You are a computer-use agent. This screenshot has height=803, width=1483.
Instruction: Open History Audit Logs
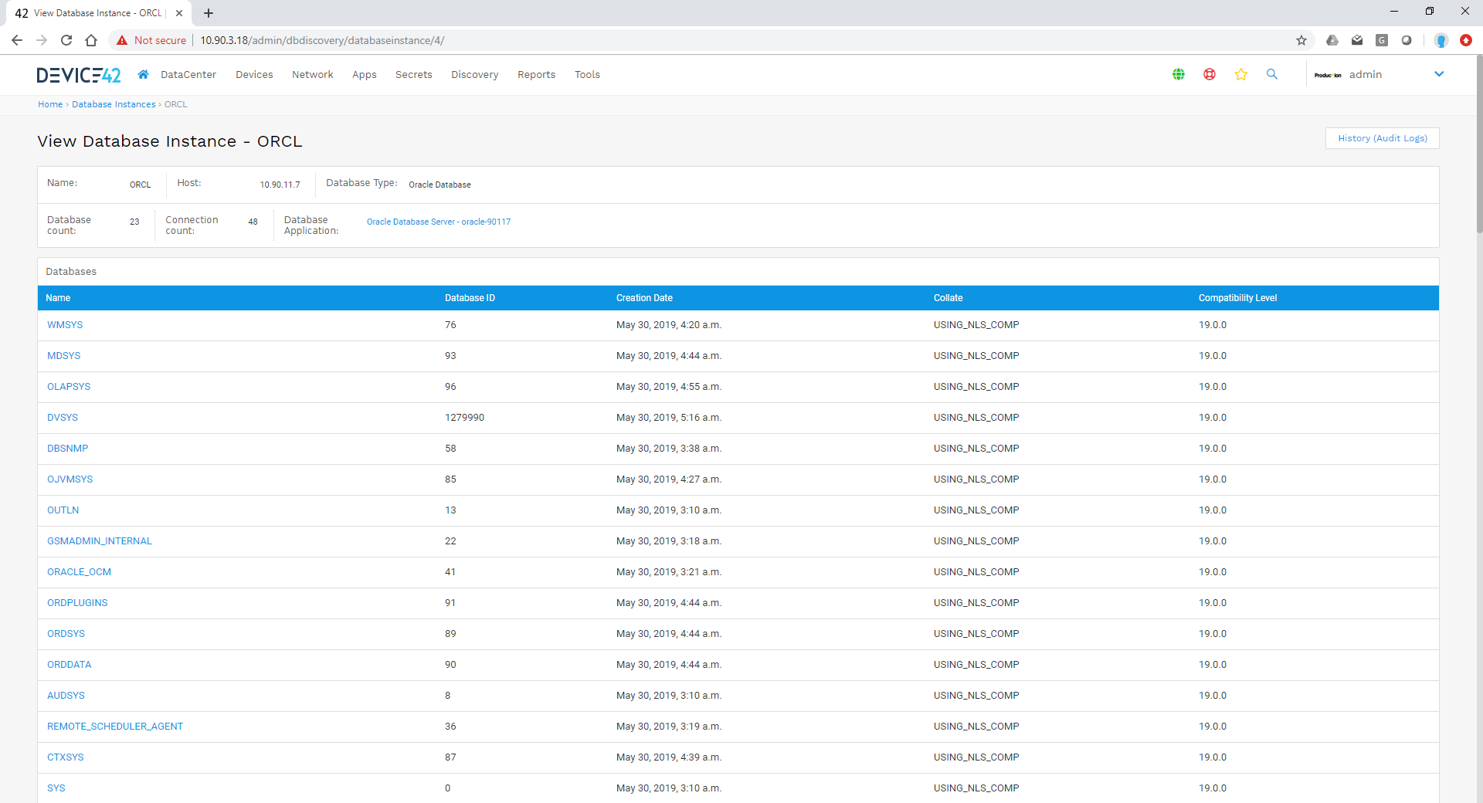click(x=1382, y=138)
